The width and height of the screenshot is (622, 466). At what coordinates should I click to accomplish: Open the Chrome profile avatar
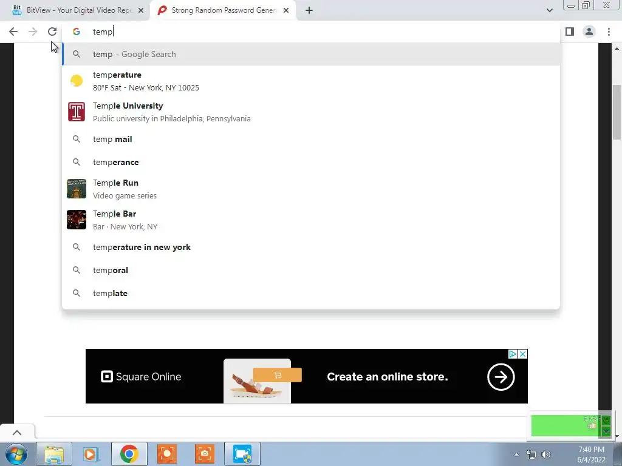click(x=589, y=32)
